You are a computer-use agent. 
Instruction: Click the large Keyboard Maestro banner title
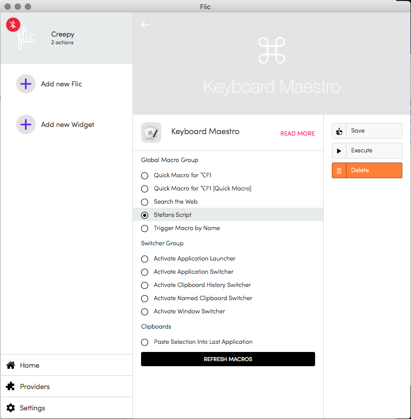(x=271, y=86)
